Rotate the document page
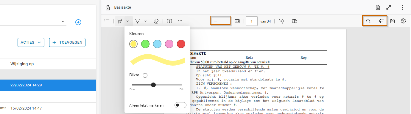Viewport: 411px width, 114px height. (x=281, y=21)
